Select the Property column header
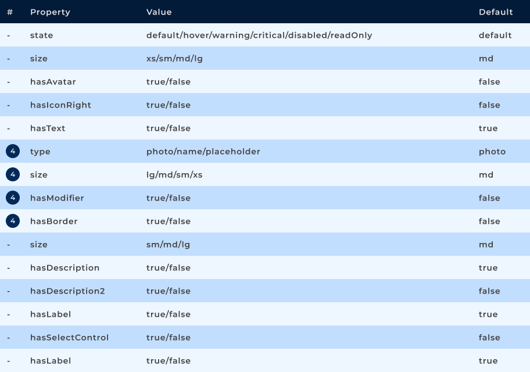 click(50, 12)
